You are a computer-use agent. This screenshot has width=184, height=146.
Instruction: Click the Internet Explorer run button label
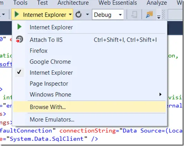[x=45, y=15]
